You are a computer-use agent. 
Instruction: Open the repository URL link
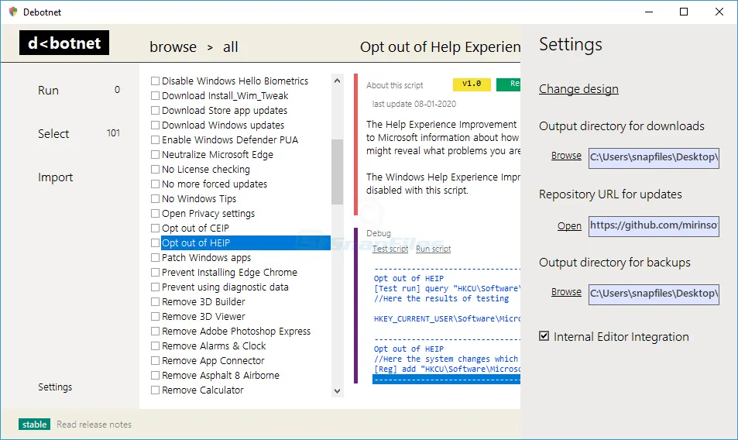click(x=569, y=226)
